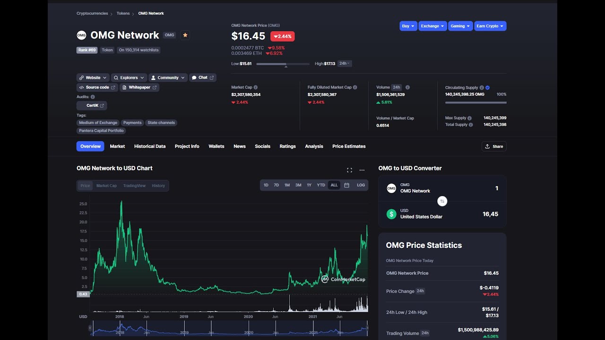Open the Whitepaper link

[x=139, y=87]
